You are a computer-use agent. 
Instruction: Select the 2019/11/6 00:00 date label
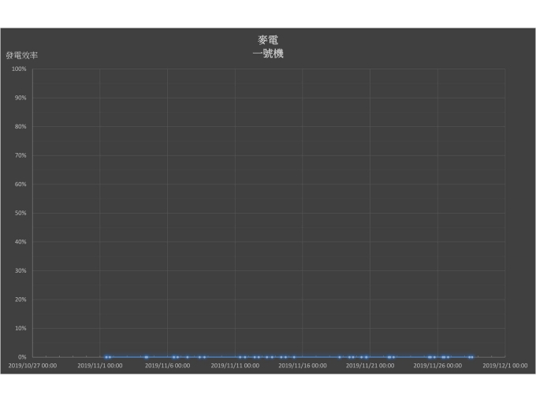click(x=167, y=366)
